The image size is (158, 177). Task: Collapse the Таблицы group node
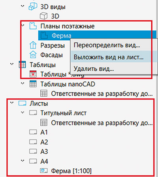pyautogui.click(x=12, y=64)
